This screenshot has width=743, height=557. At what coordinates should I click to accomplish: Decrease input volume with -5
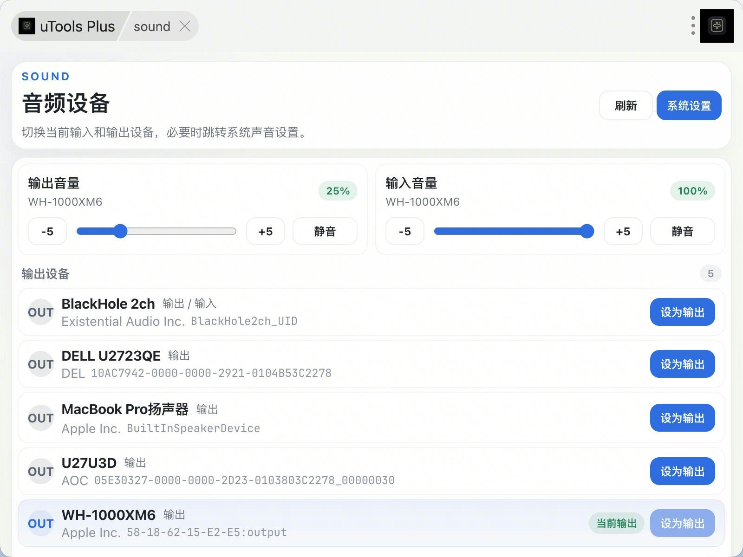(405, 231)
